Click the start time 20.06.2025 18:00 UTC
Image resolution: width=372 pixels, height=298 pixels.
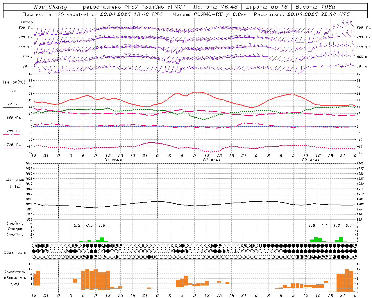point(131,14)
